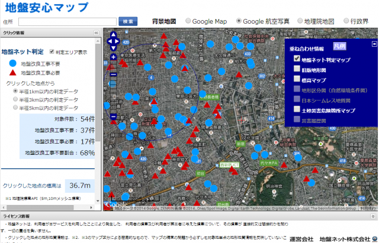Collapse the ライセンス情報 bottom panel
The height and width of the screenshot is (243, 379).
point(374,217)
